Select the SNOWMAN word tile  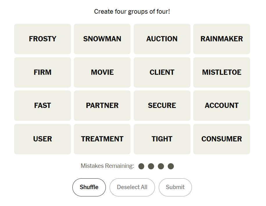[102, 39]
